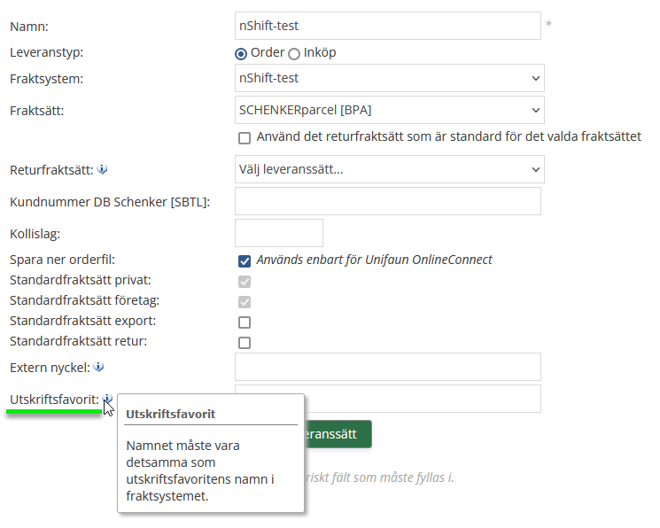Click the info icon beside Extern nyckel

[x=98, y=367]
